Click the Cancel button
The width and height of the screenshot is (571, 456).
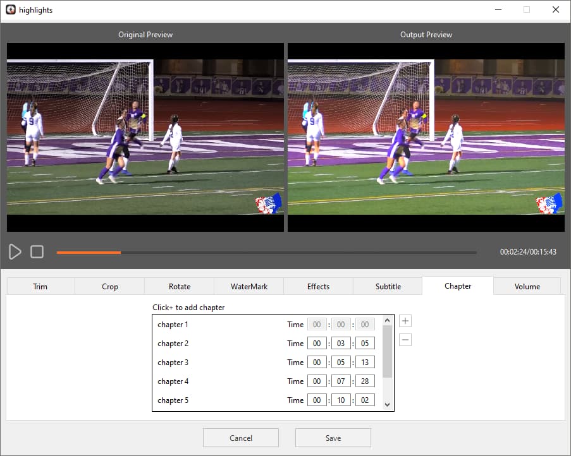(240, 437)
